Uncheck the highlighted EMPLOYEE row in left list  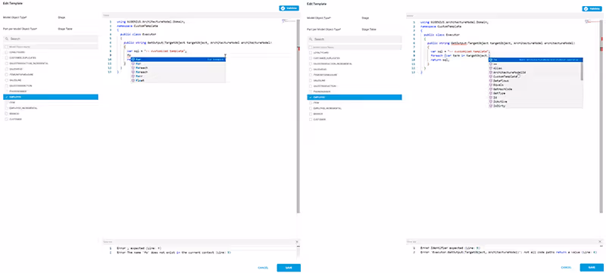[x=6, y=97]
